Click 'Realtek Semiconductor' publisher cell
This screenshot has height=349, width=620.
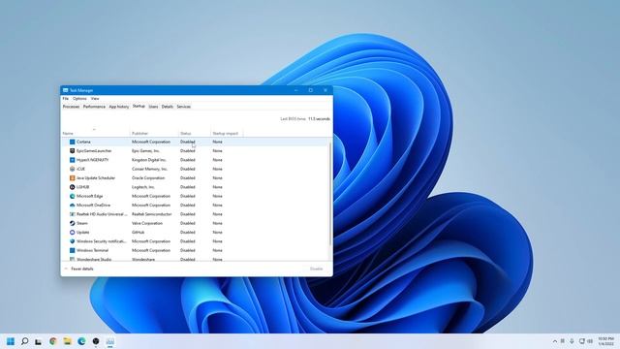click(x=152, y=214)
